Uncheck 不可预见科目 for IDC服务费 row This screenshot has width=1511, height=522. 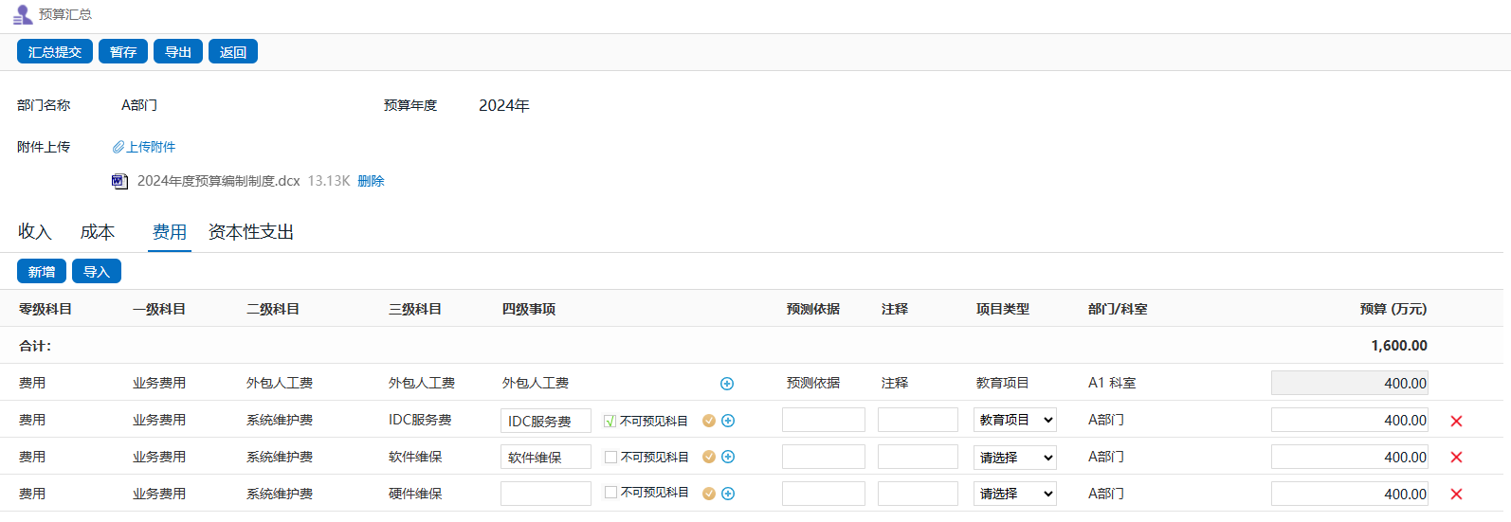610,421
